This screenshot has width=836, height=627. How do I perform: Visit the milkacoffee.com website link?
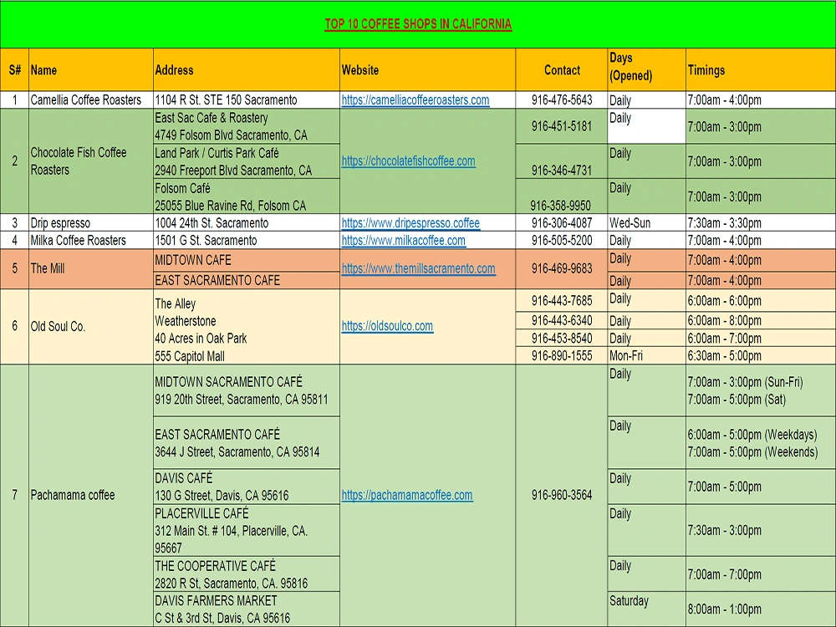tap(404, 241)
